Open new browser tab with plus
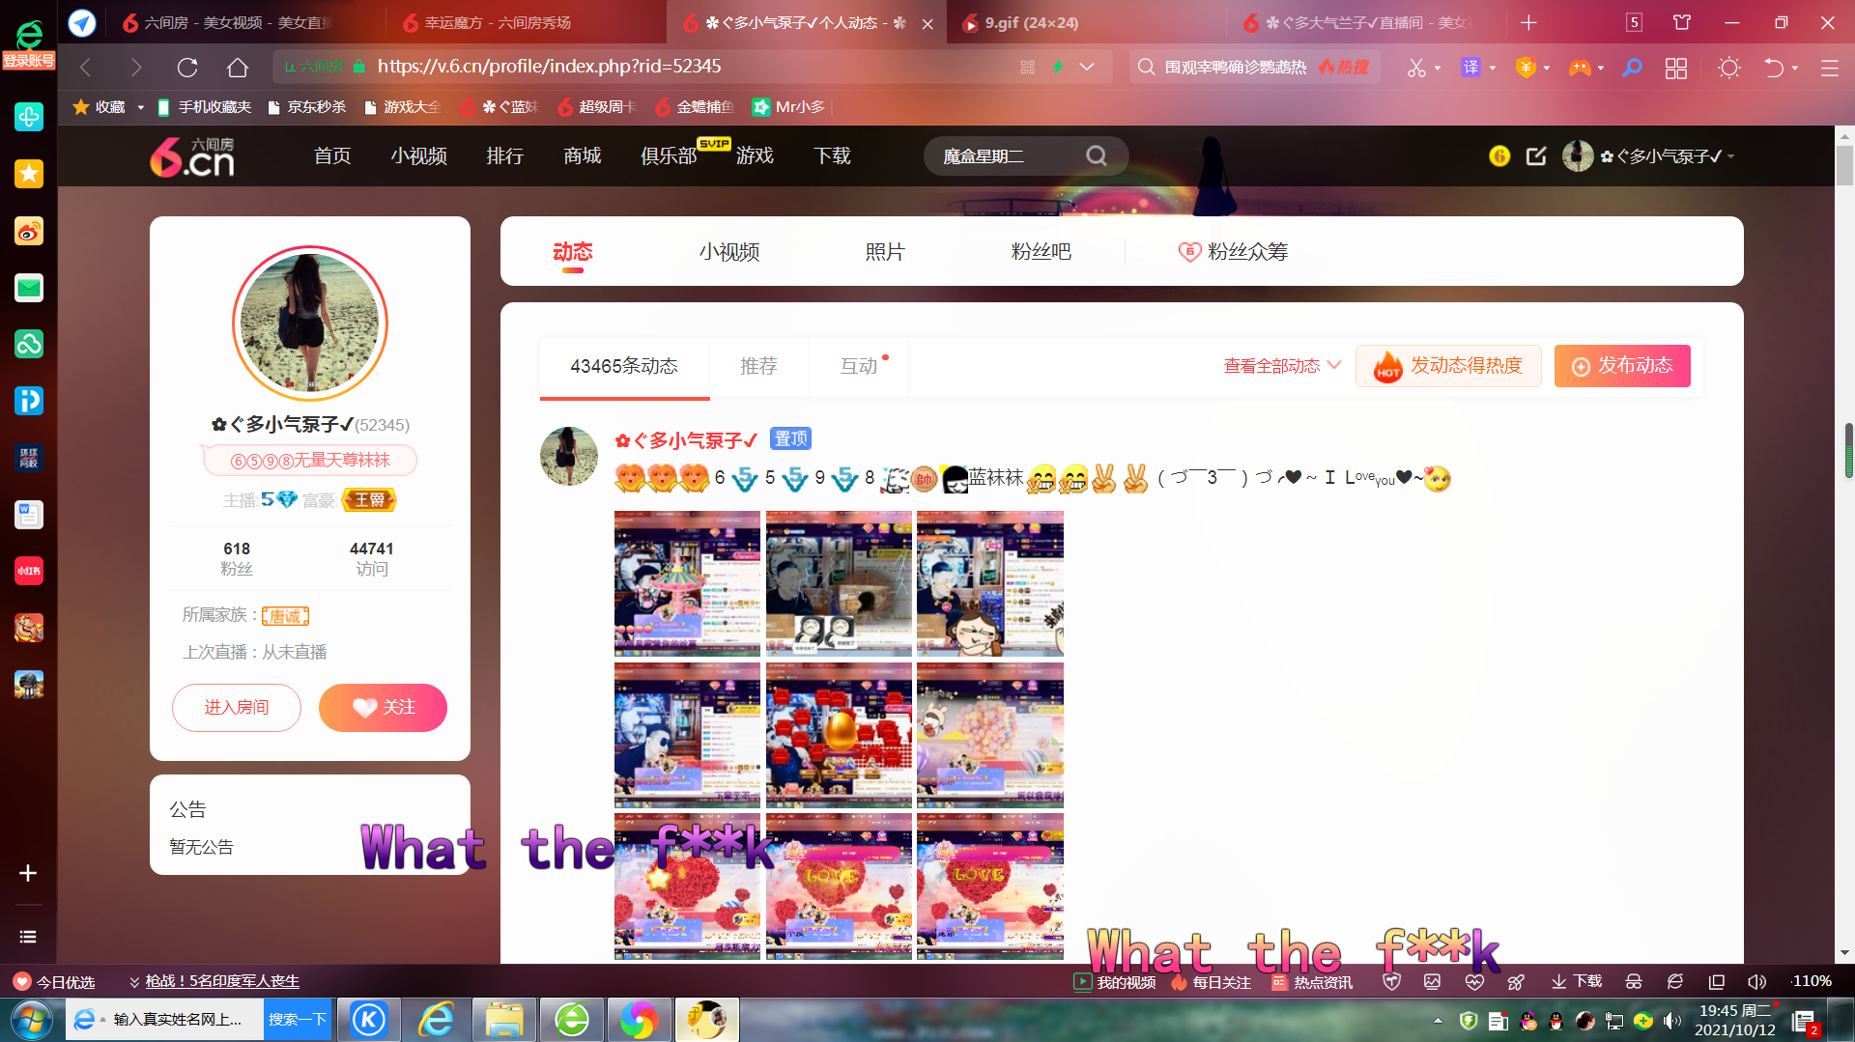The width and height of the screenshot is (1855, 1042). (1528, 22)
